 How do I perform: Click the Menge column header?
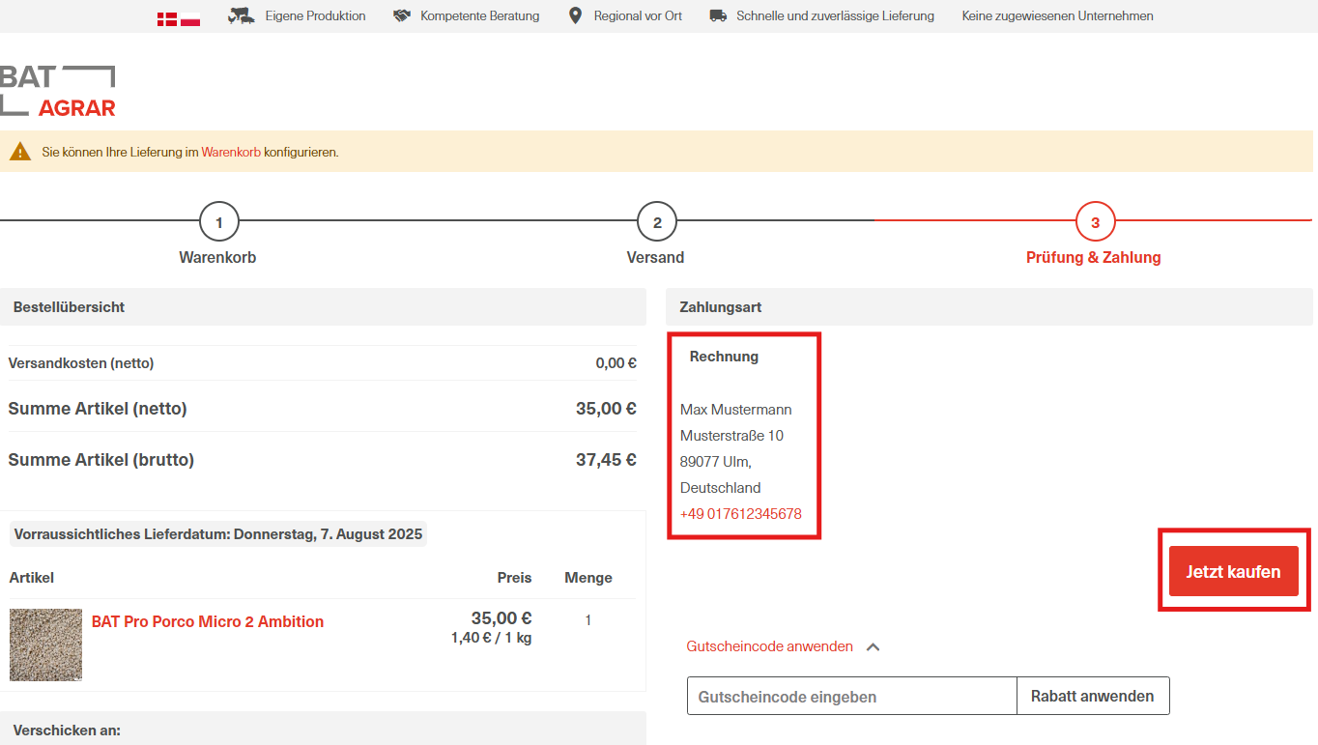[x=588, y=578]
